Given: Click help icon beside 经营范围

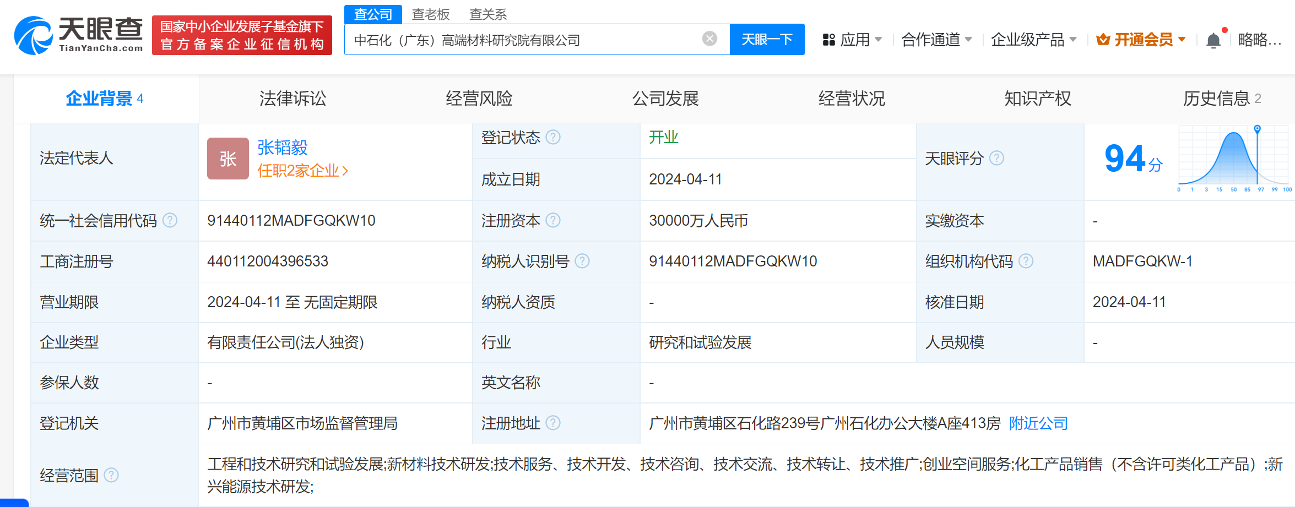Looking at the screenshot, I should click(x=111, y=475).
